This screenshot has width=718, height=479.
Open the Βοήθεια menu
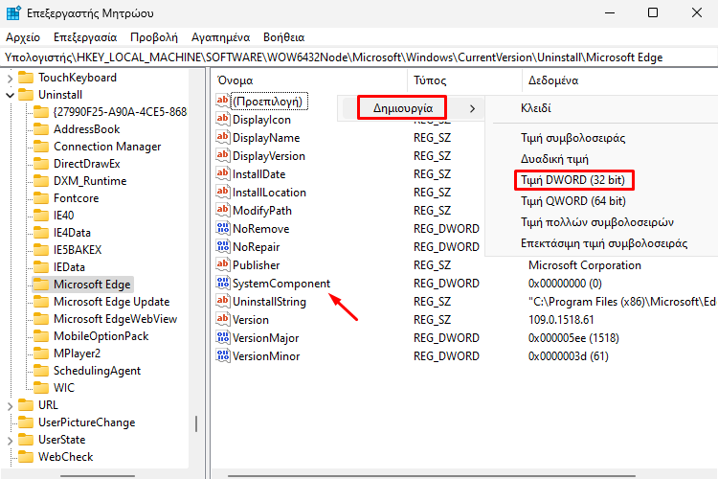pyautogui.click(x=284, y=37)
